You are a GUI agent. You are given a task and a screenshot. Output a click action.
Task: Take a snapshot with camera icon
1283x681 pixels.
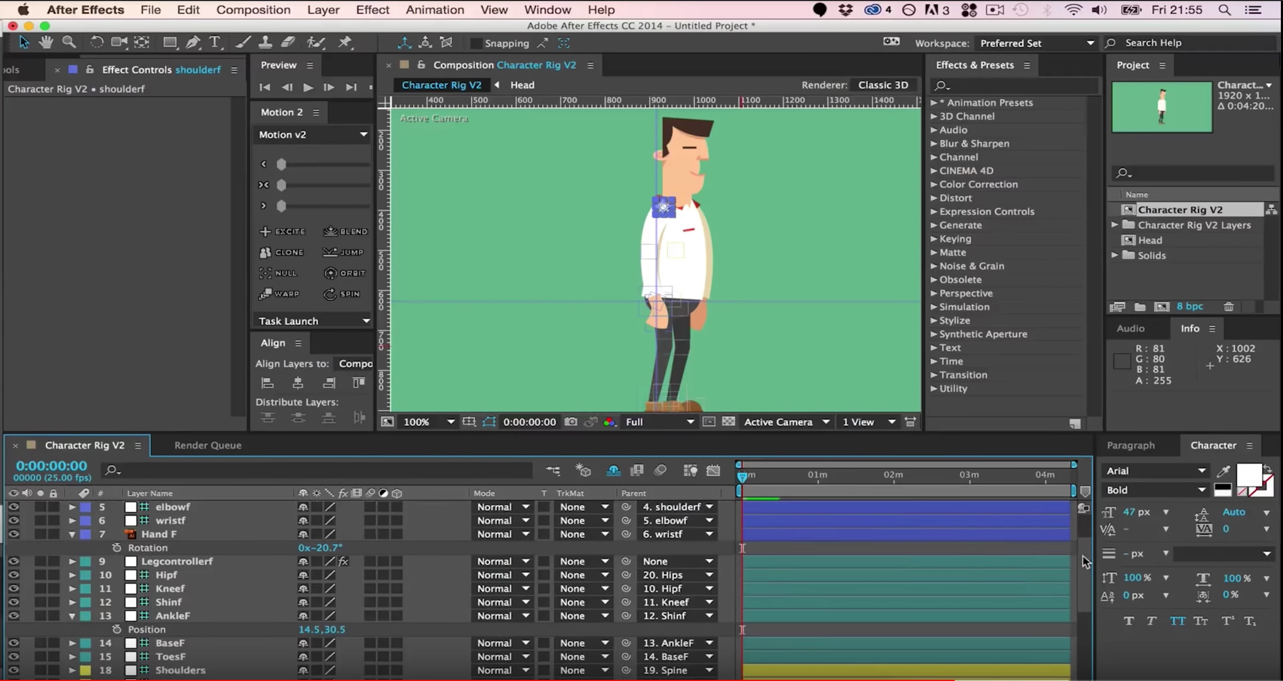pos(571,422)
